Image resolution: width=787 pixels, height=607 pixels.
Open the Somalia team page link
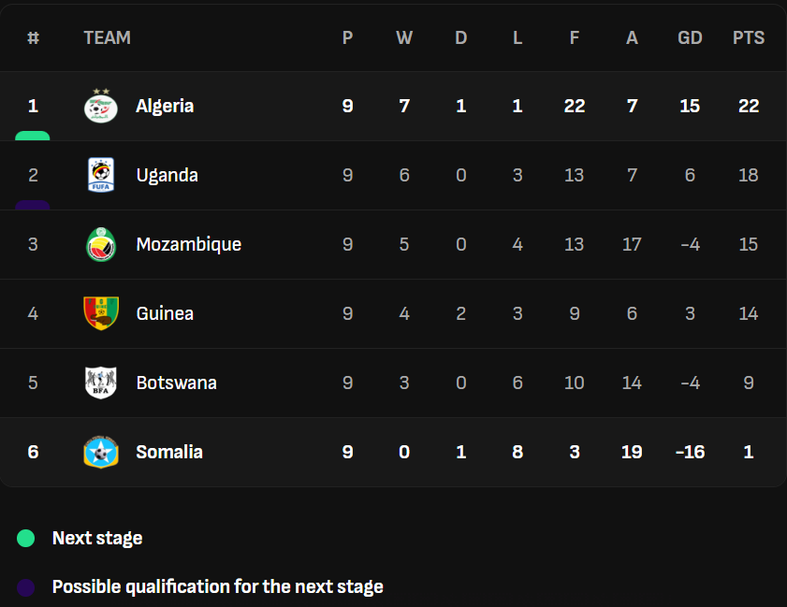tap(169, 452)
